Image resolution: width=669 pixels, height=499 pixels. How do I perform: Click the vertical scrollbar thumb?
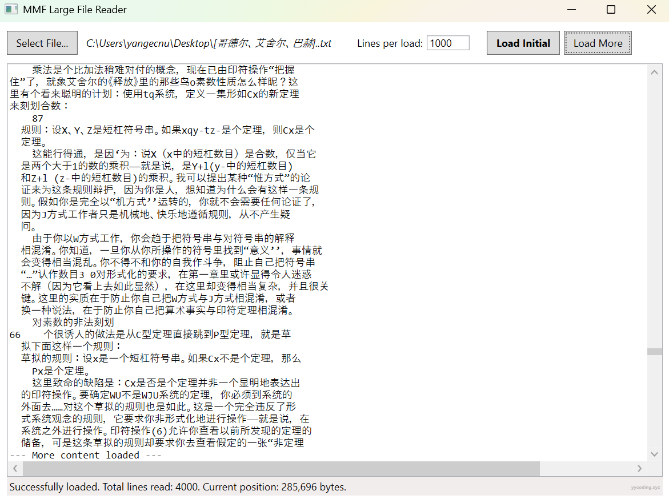pos(654,352)
